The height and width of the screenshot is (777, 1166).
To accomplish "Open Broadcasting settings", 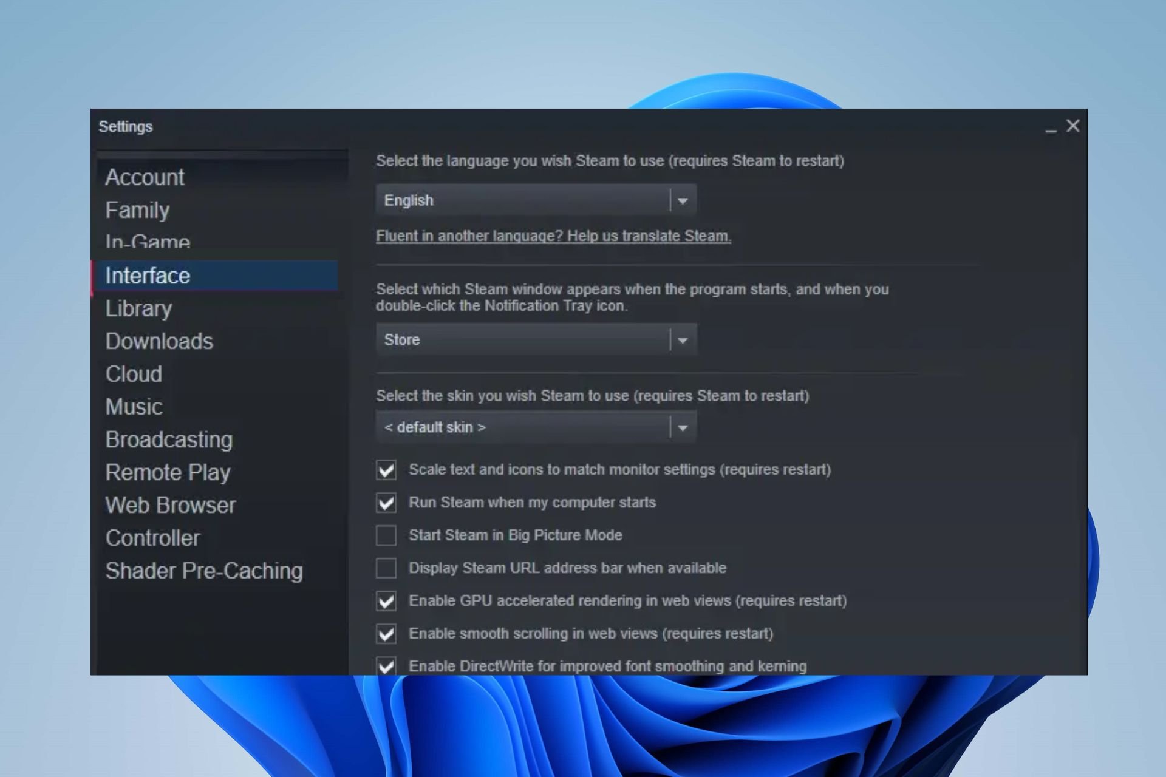I will (169, 439).
